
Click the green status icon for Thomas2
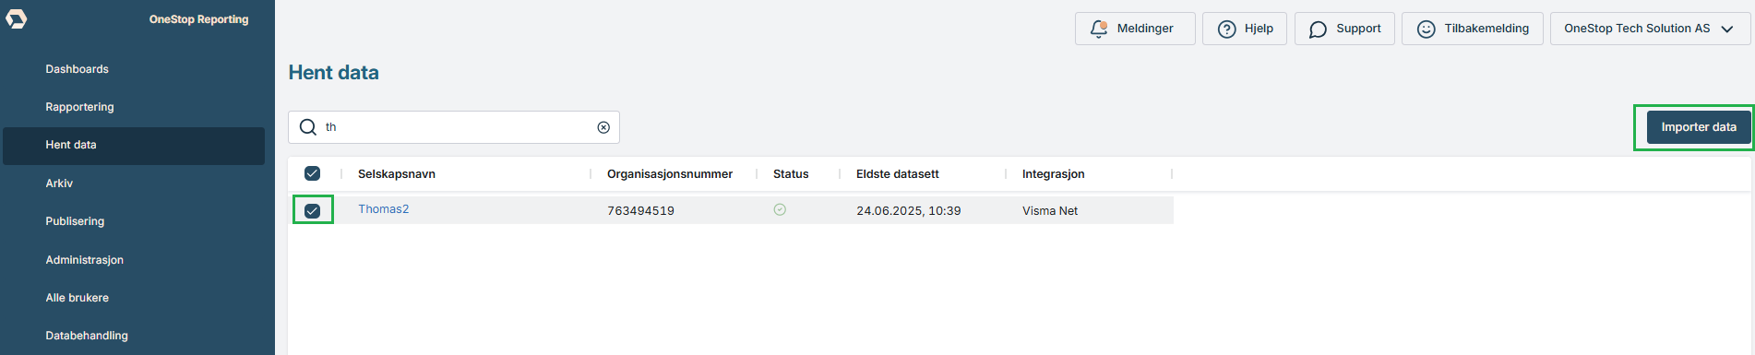pos(780,210)
